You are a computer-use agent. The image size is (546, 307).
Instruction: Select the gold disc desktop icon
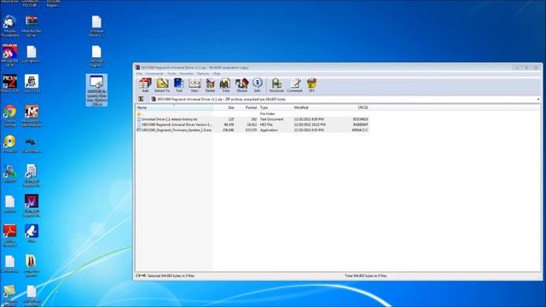point(9,144)
